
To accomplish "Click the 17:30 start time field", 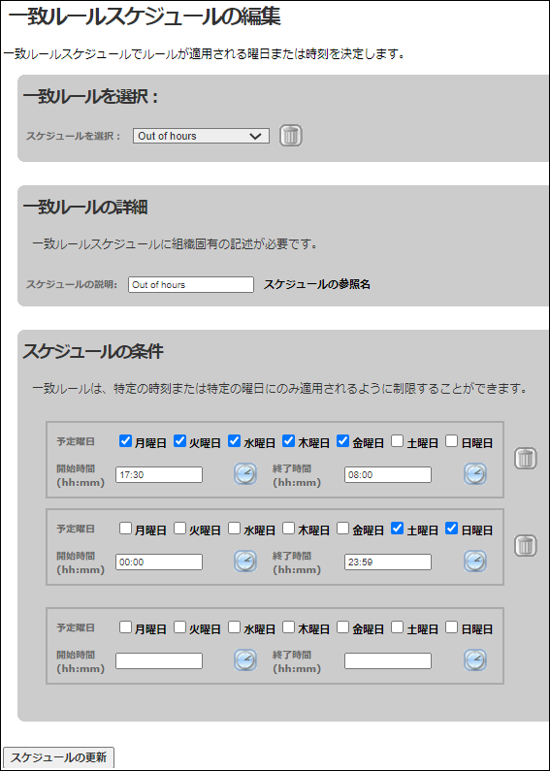I will pyautogui.click(x=159, y=475).
